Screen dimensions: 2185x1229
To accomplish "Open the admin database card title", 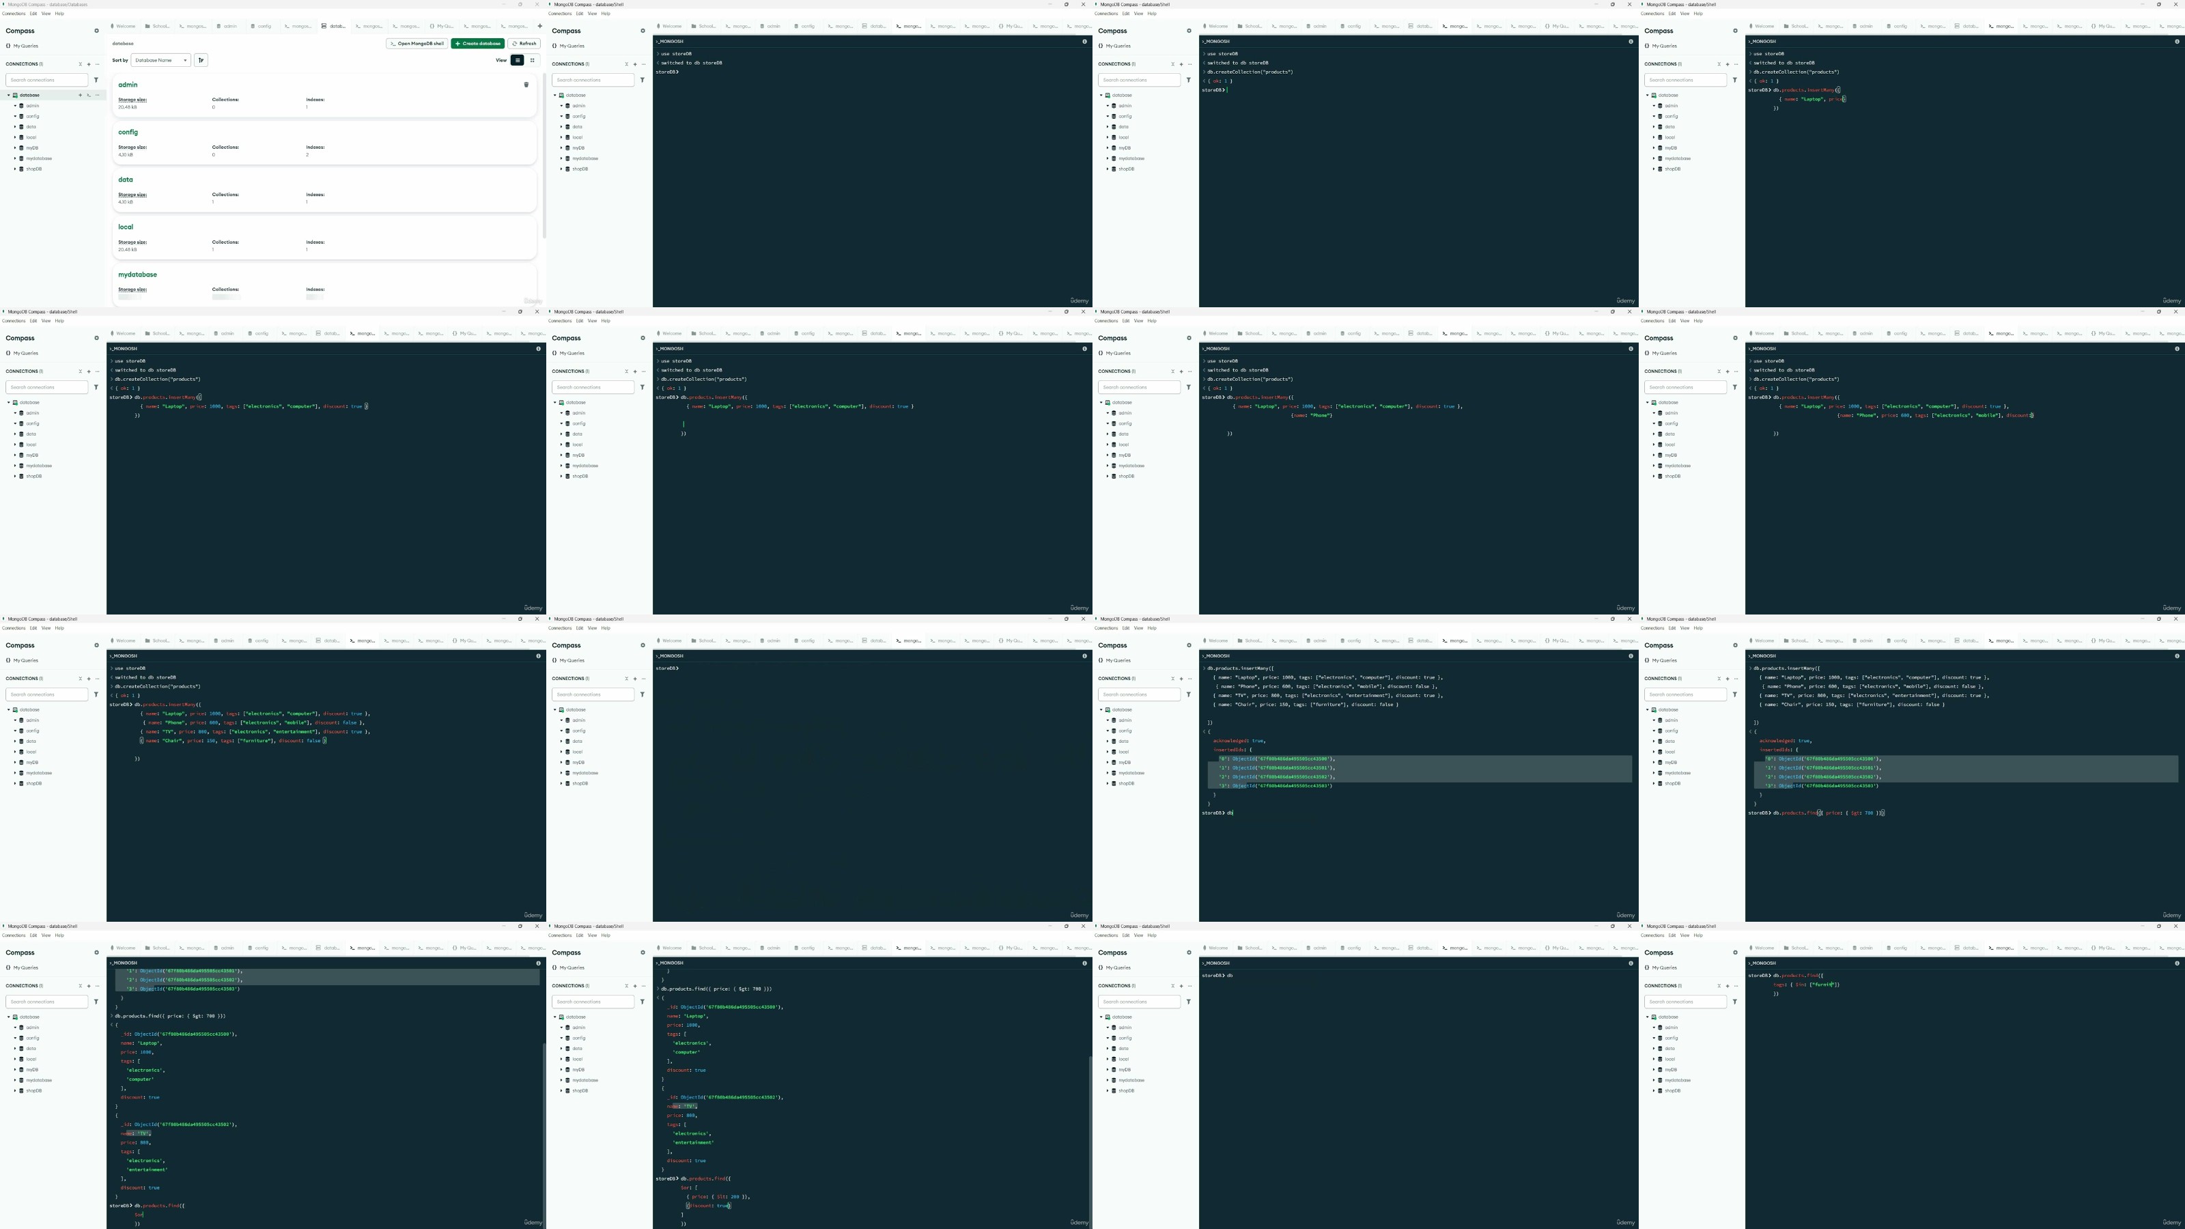I will [x=128, y=85].
